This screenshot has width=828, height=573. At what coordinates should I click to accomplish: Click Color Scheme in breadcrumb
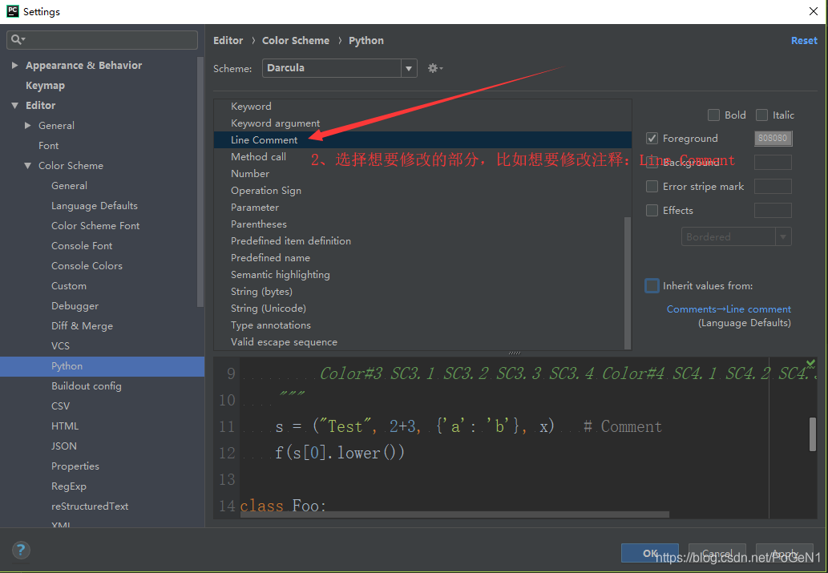coord(296,41)
